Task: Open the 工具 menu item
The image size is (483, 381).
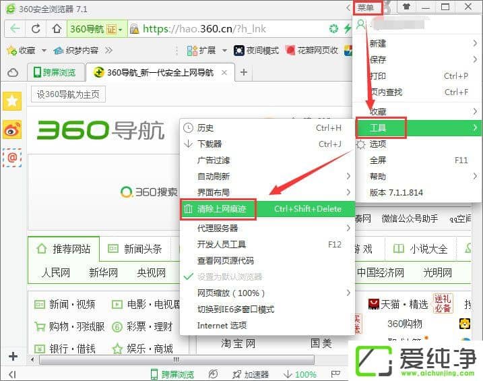Action: tap(379, 127)
